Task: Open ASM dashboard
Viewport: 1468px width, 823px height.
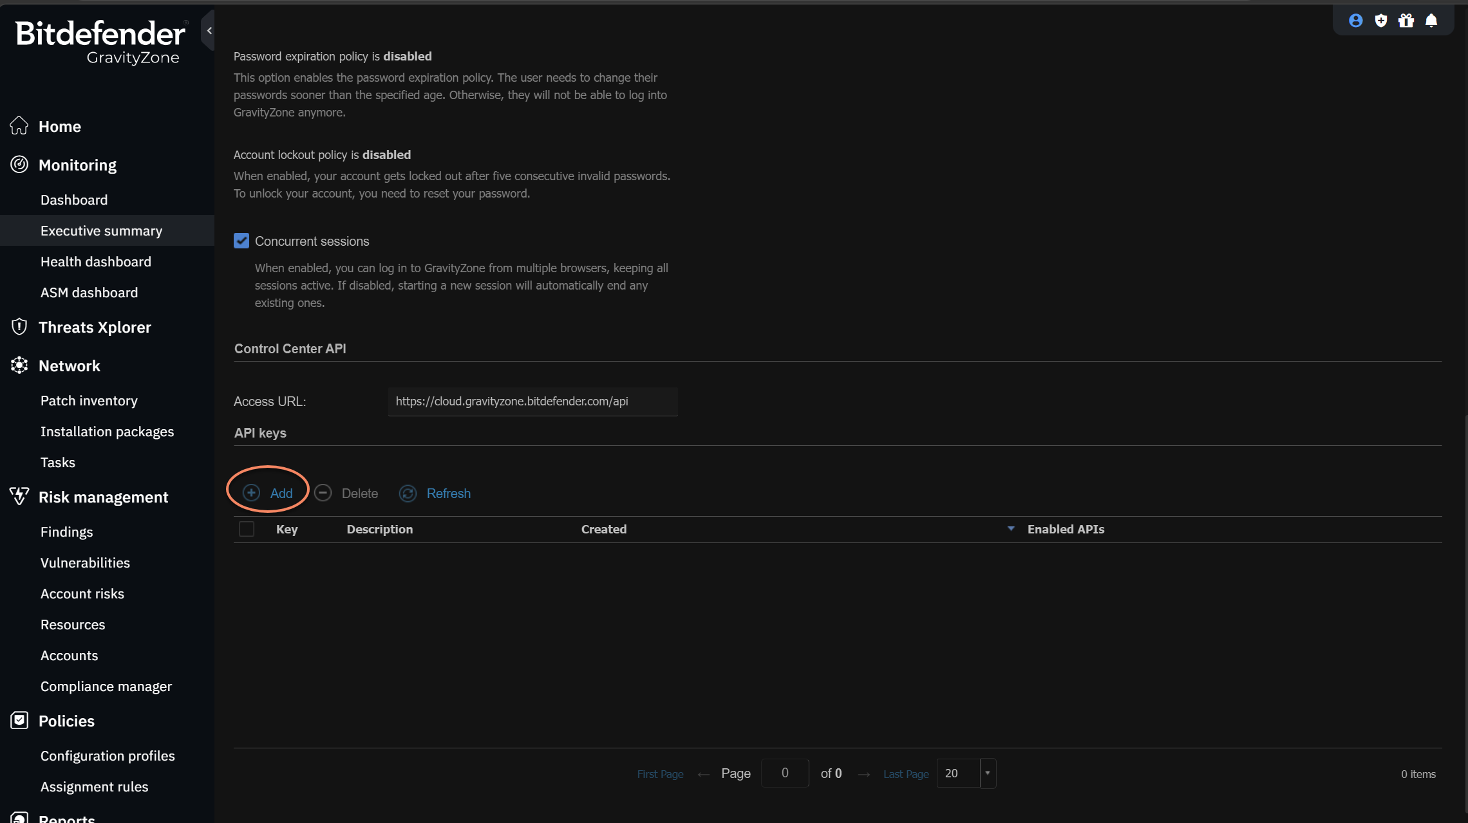Action: (x=89, y=292)
